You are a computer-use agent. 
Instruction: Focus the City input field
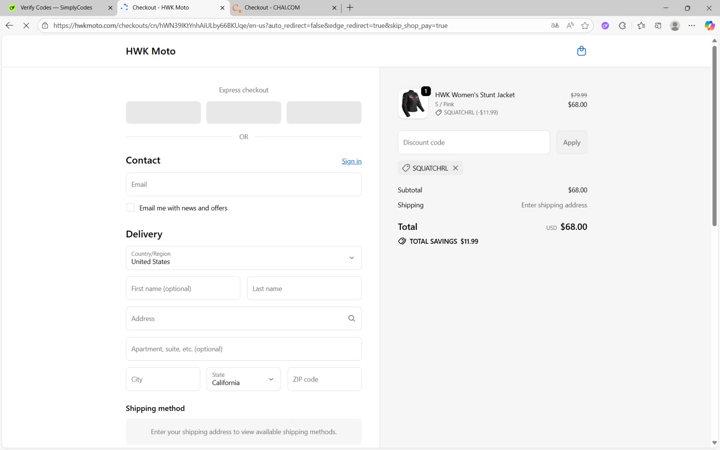coord(163,379)
